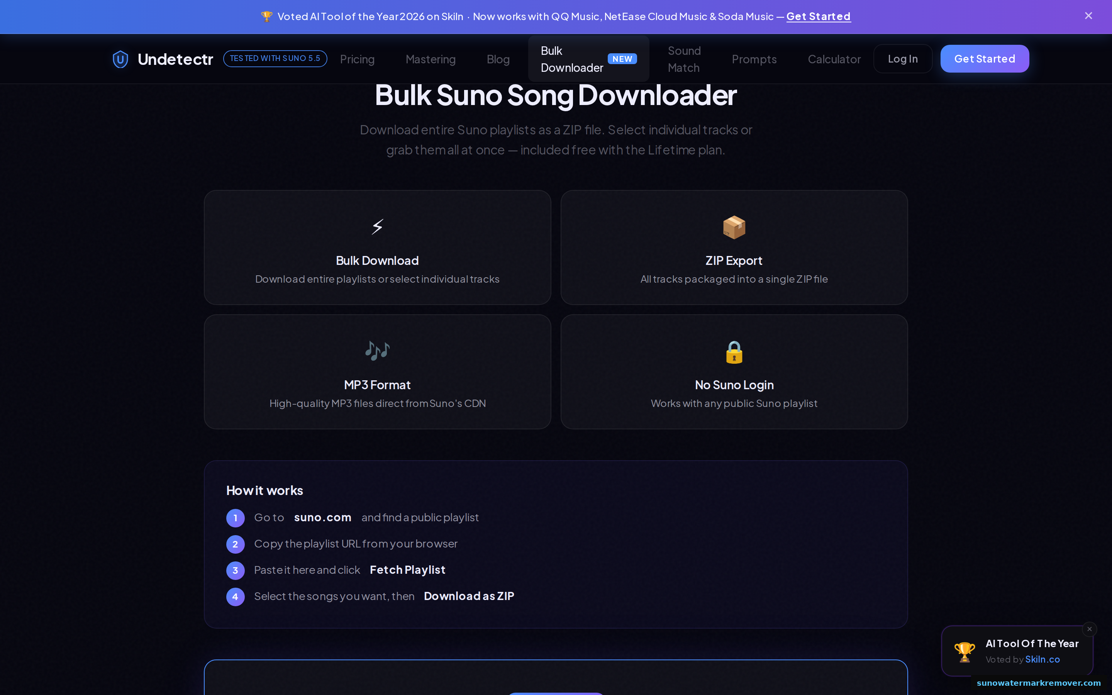Click the package ZIP Export icon
Image resolution: width=1112 pixels, height=695 pixels.
pos(734,227)
